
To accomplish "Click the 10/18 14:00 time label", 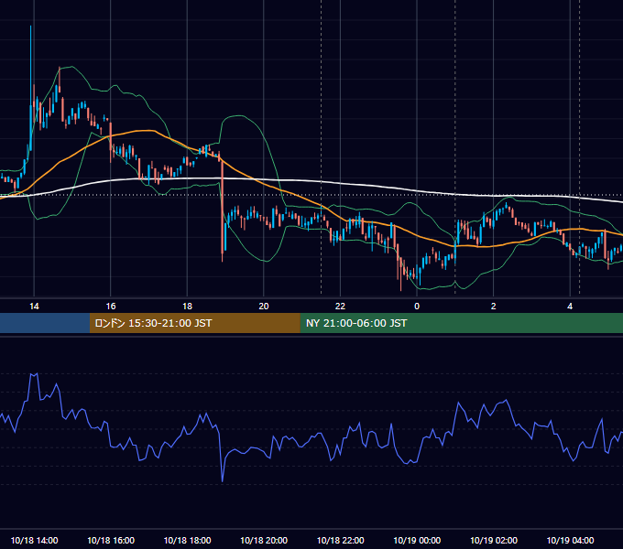I will coord(34,540).
